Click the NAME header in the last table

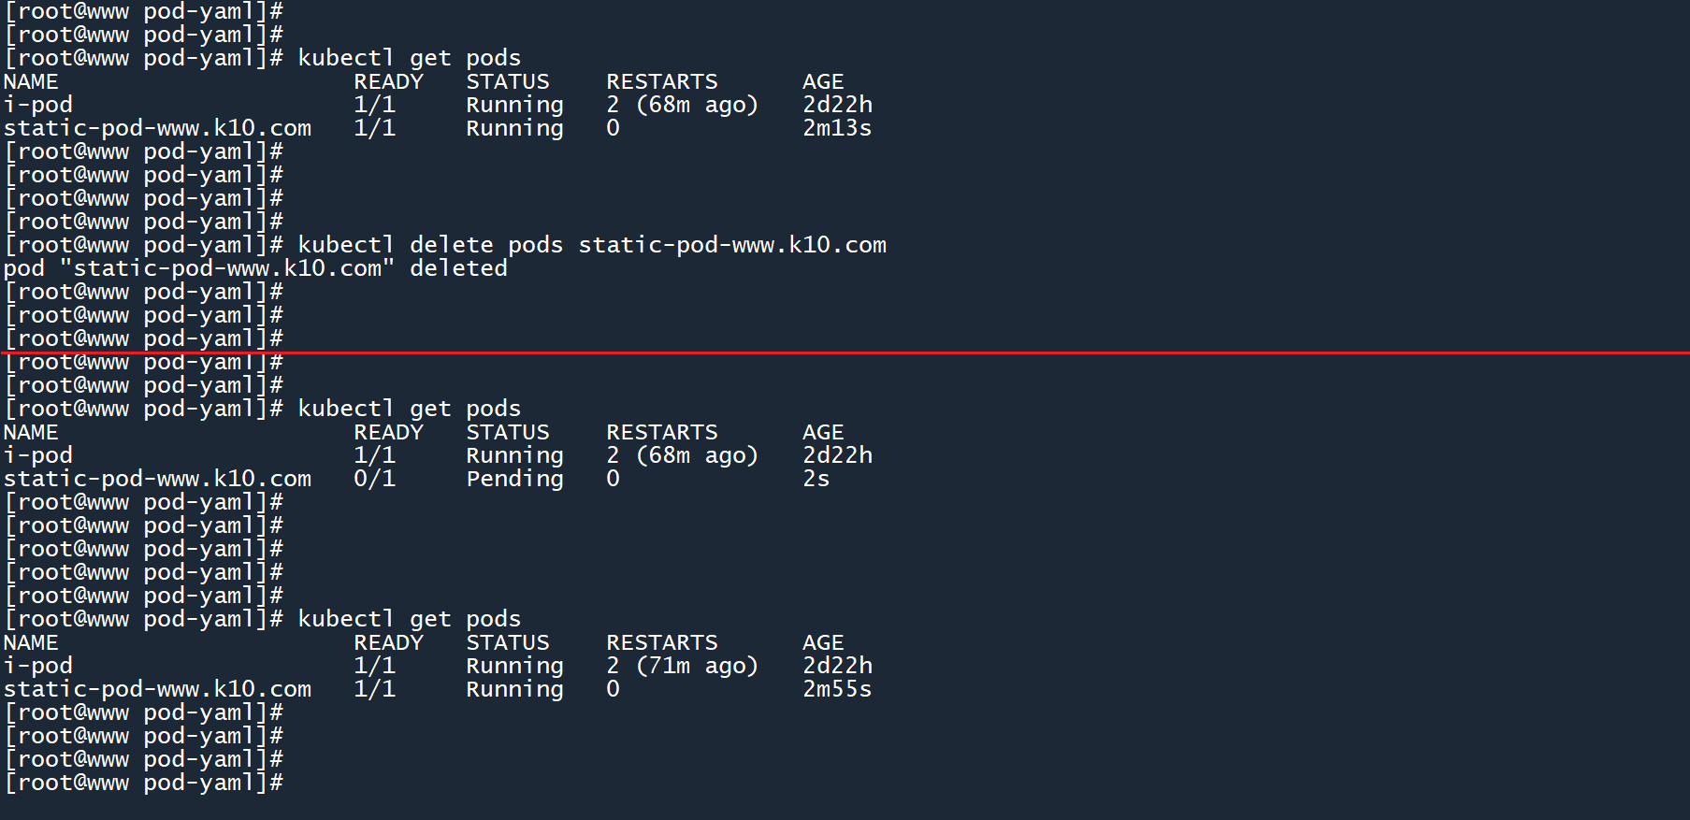[x=31, y=642]
